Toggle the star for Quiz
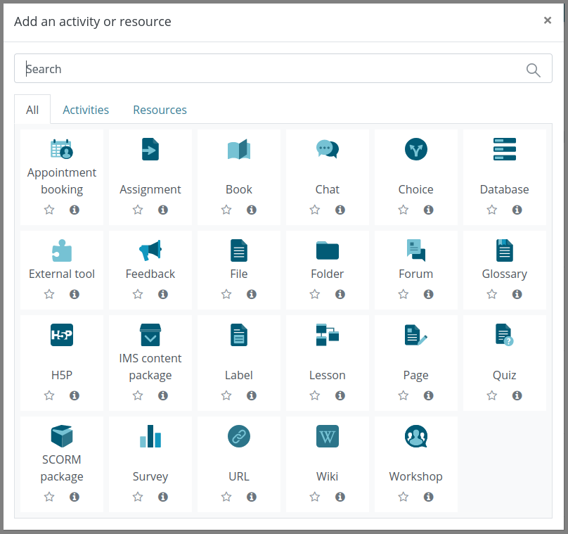The image size is (568, 534). [491, 395]
